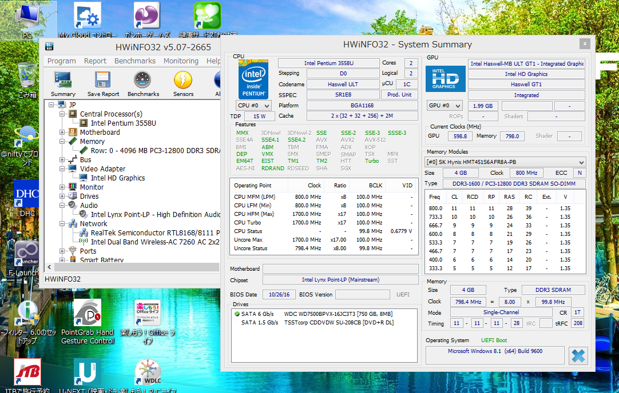
Task: Select Intel Dual Band Wireless-AC 7260 item
Action: pyautogui.click(x=155, y=242)
